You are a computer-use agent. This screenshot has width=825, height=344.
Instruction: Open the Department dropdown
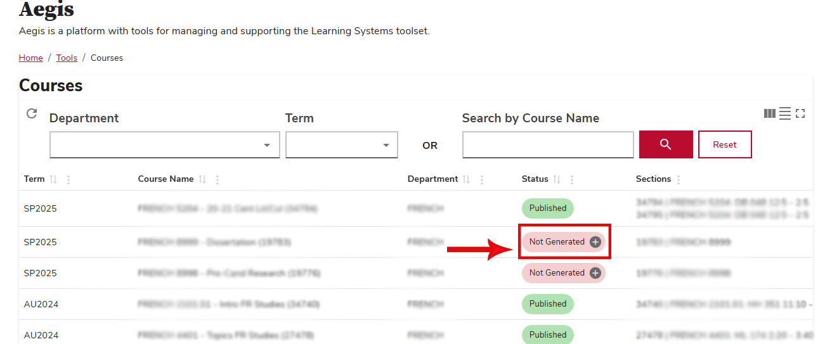click(x=165, y=145)
